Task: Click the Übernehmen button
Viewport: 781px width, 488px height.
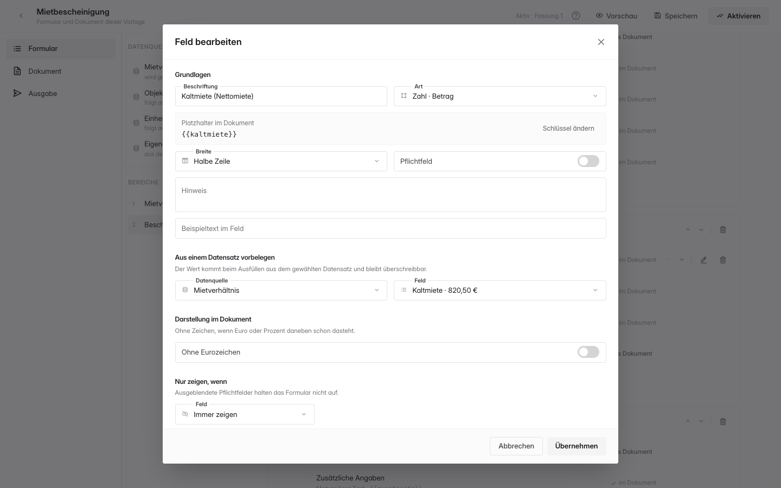Action: point(577,446)
